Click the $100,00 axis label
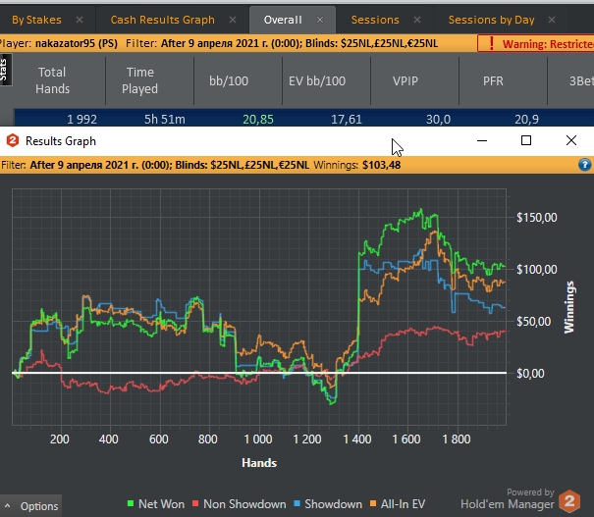Image resolution: width=594 pixels, height=517 pixels. coord(537,270)
